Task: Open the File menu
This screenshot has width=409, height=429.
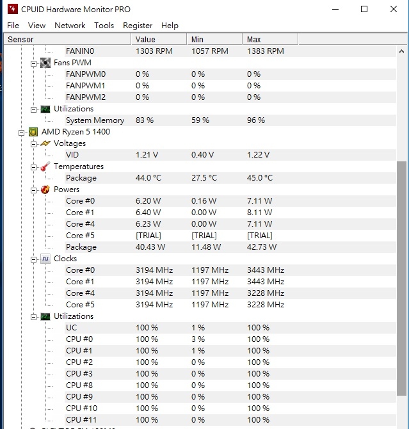Action: click(x=13, y=26)
